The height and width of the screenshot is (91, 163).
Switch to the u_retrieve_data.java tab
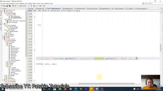[118, 9]
